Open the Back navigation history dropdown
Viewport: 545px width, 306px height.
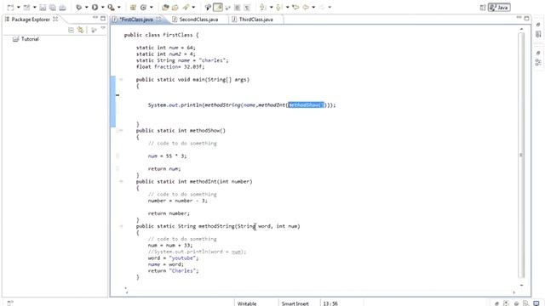[x=313, y=8]
